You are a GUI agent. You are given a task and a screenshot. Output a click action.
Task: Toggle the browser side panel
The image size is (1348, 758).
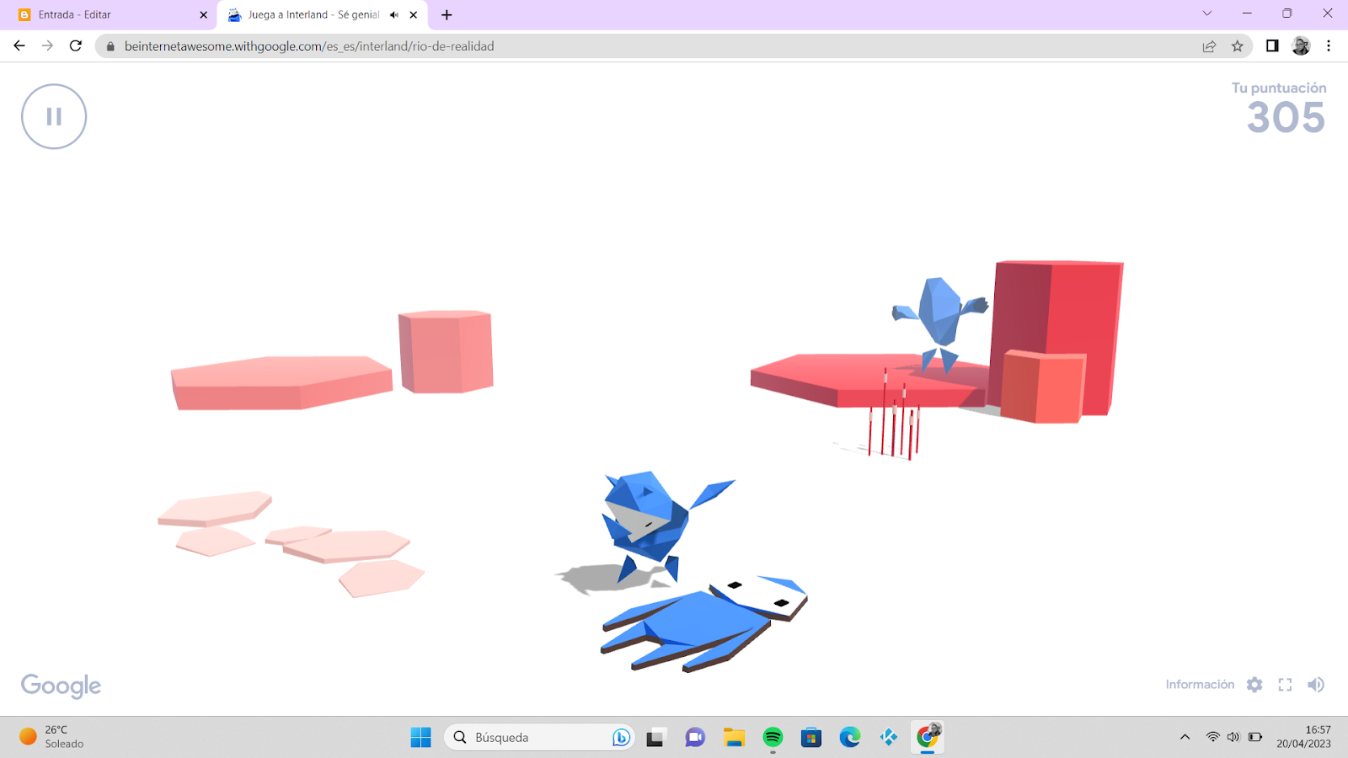pos(1272,45)
